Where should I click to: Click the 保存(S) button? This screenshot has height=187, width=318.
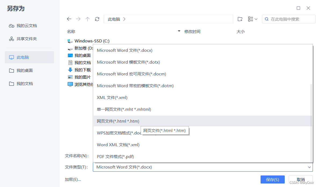click(x=272, y=179)
